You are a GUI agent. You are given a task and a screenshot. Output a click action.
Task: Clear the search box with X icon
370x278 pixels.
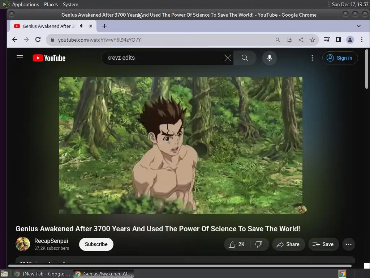click(228, 58)
